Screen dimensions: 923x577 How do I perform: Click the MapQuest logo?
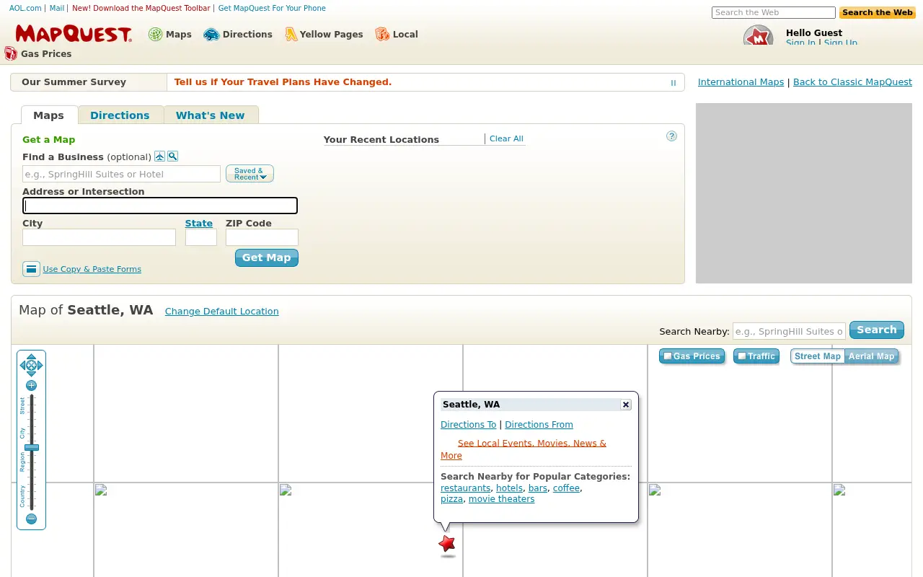click(x=73, y=34)
